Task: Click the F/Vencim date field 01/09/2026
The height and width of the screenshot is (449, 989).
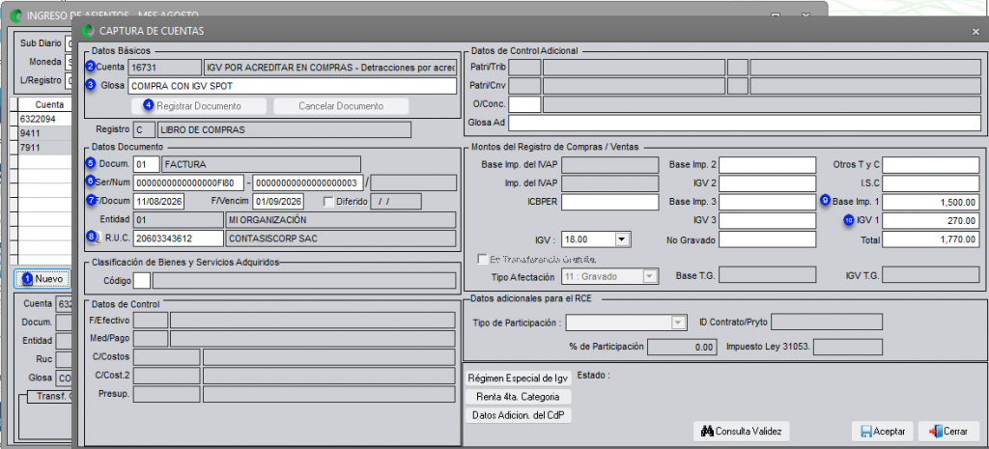Action: (278, 202)
